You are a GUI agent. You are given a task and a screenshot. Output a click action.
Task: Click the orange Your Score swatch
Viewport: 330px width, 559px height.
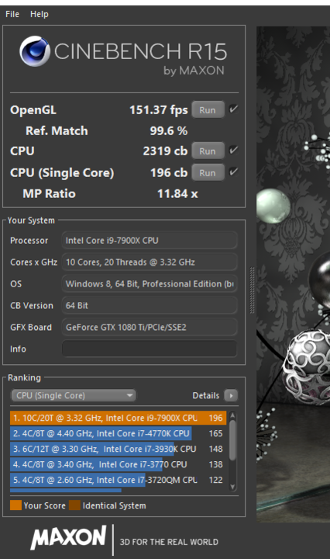tap(15, 505)
